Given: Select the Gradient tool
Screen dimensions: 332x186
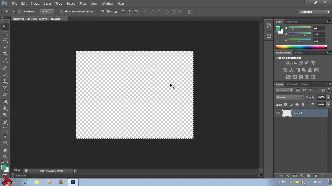Looking at the screenshot, I should 5,101.
